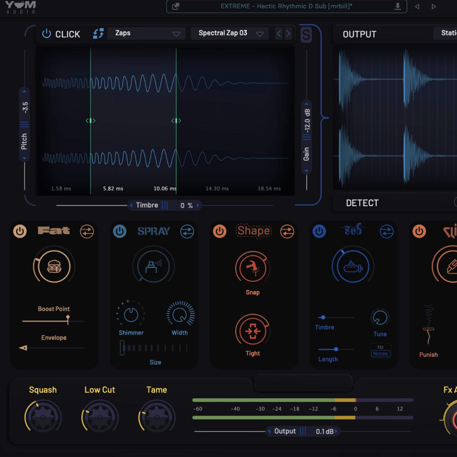Toggle the rightmost orange module power button
Image resolution: width=457 pixels, height=457 pixels.
(x=419, y=231)
